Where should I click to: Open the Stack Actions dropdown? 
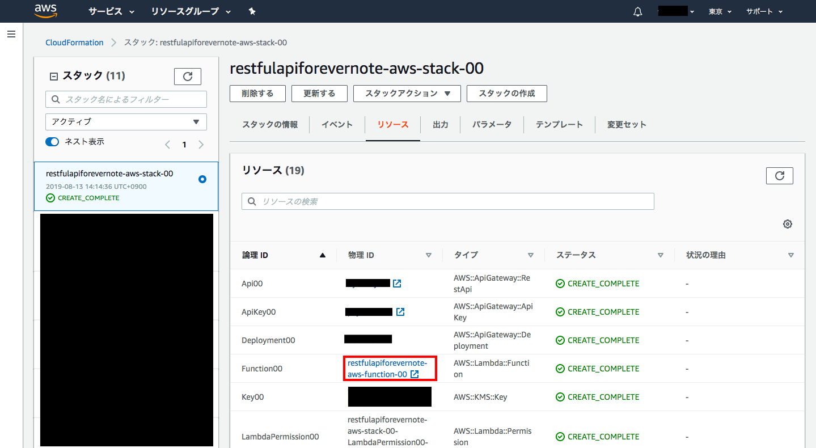(407, 94)
